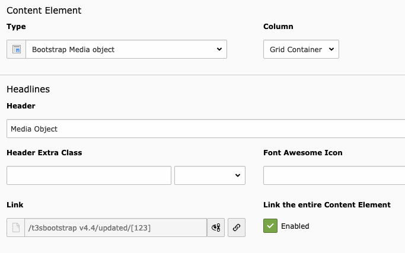Click the checkmark icon next to Enabled
The height and width of the screenshot is (253, 405).
(x=270, y=226)
